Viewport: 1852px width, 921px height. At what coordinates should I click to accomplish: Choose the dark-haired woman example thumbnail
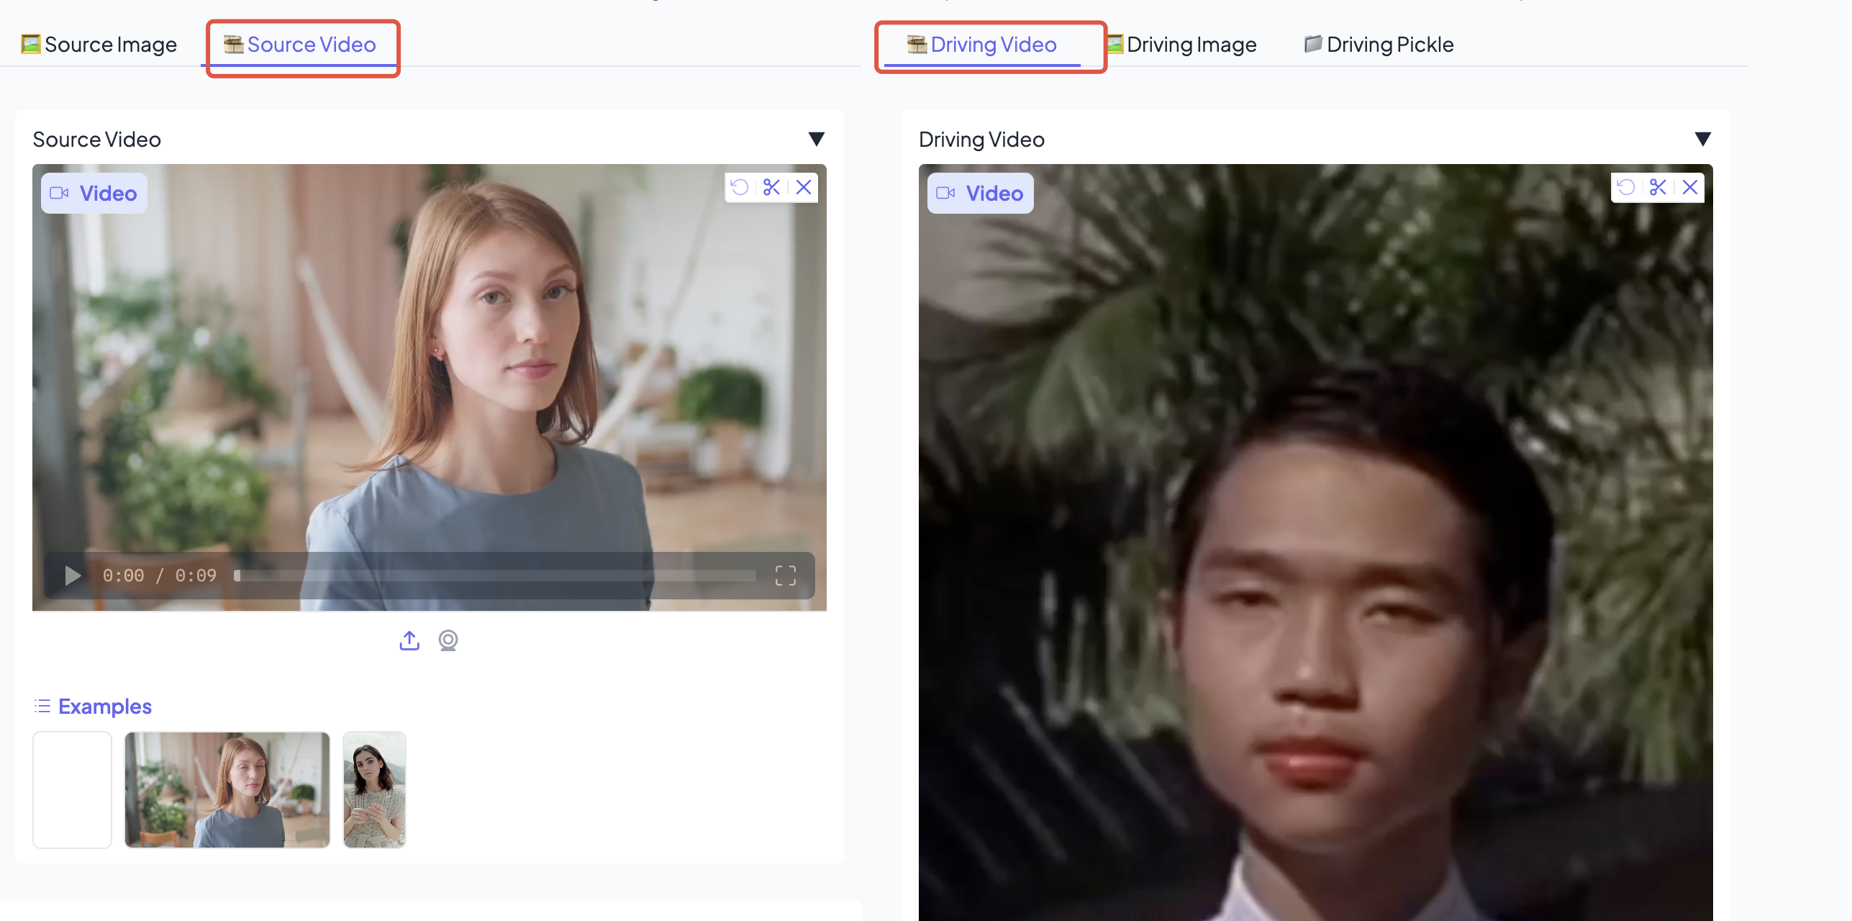pyautogui.click(x=374, y=790)
